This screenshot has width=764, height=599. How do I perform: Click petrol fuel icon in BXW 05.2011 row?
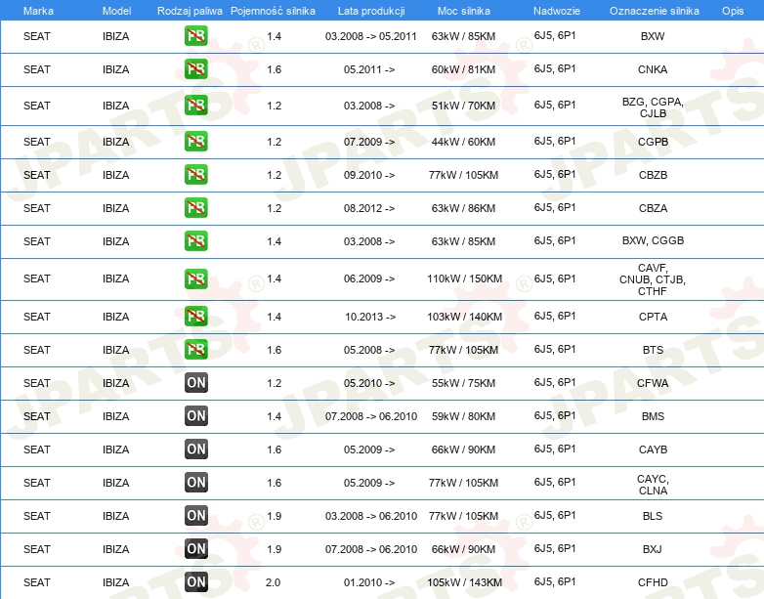(195, 36)
